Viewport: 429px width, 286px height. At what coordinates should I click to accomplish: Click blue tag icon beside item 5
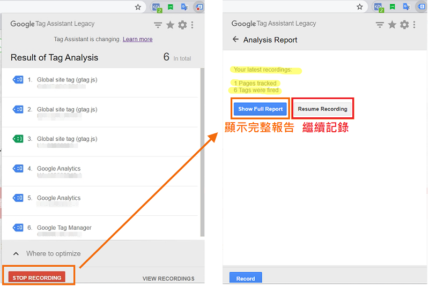tap(18, 198)
